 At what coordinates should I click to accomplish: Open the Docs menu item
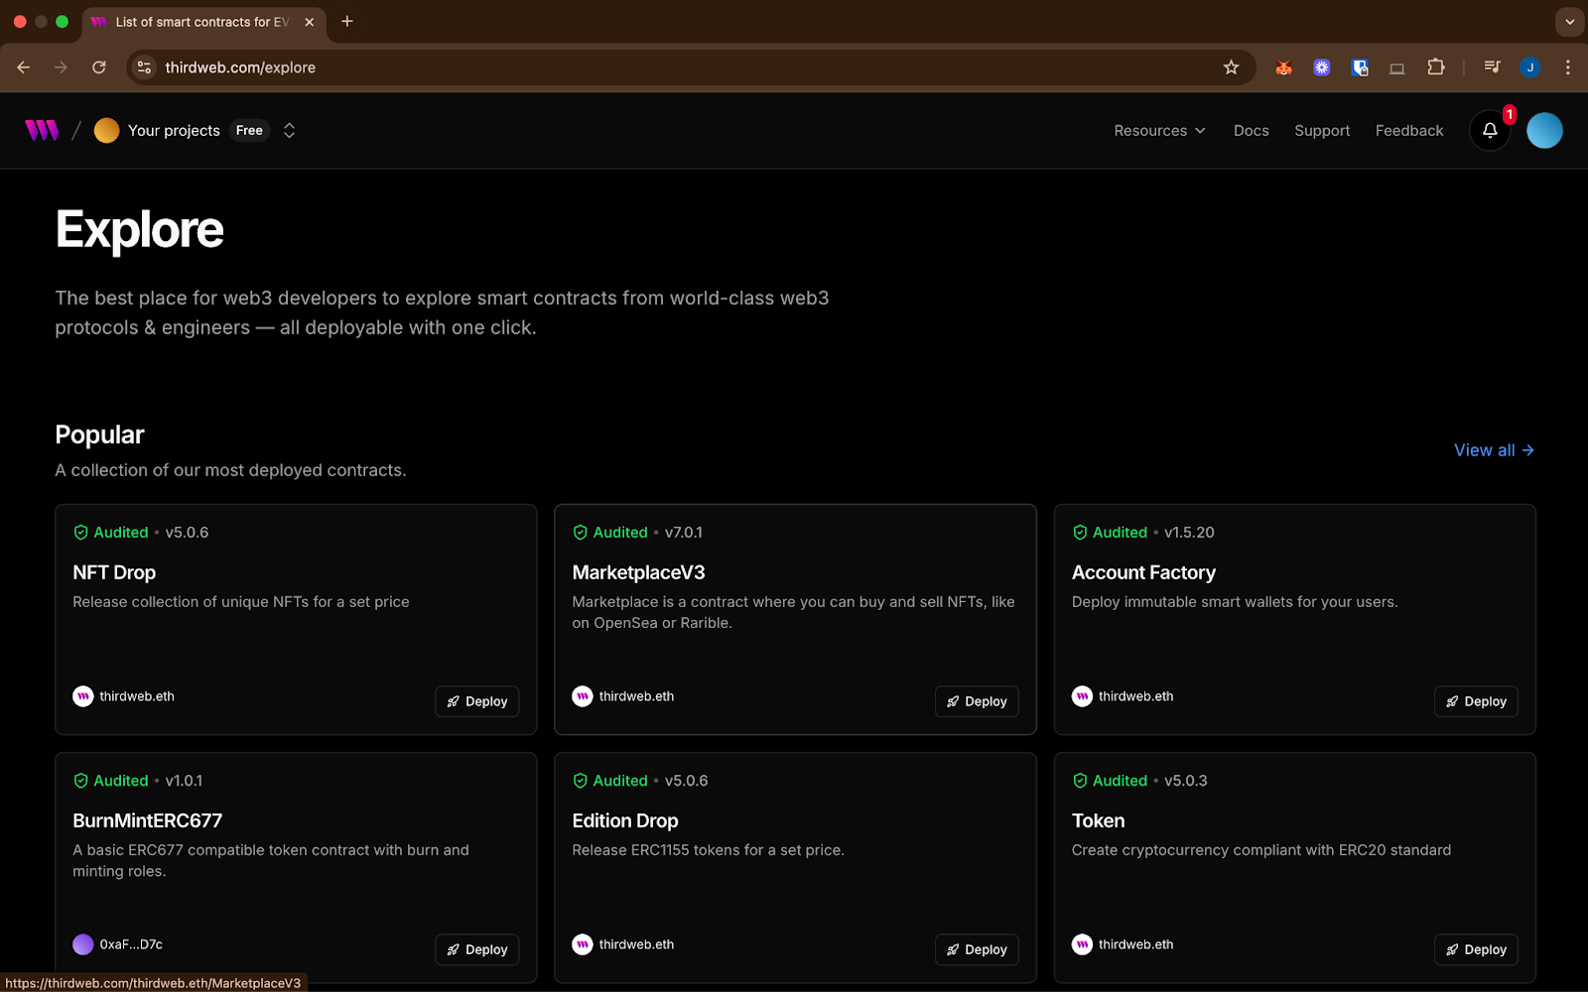(1251, 130)
